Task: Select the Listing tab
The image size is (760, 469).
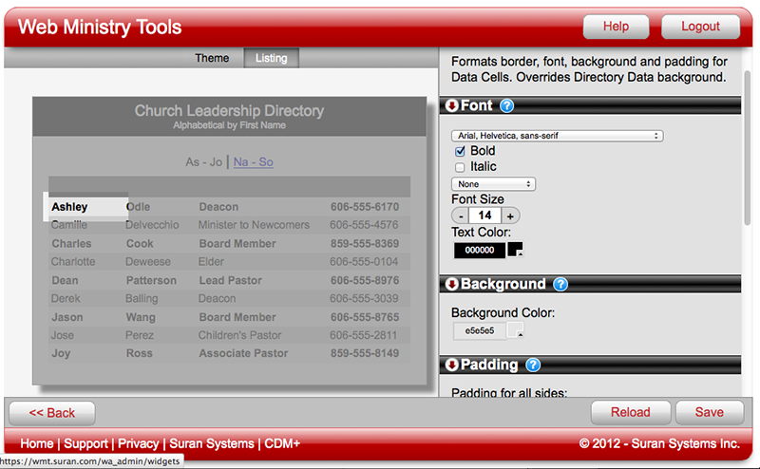Action: coord(272,58)
